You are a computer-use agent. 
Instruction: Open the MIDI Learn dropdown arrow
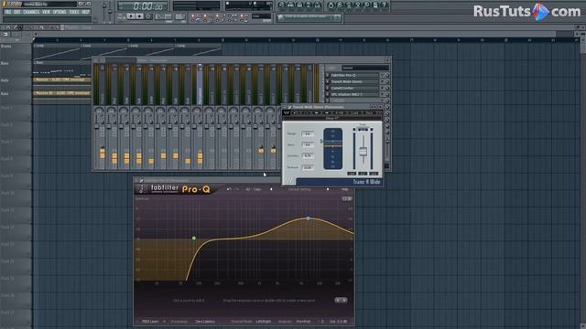164,321
